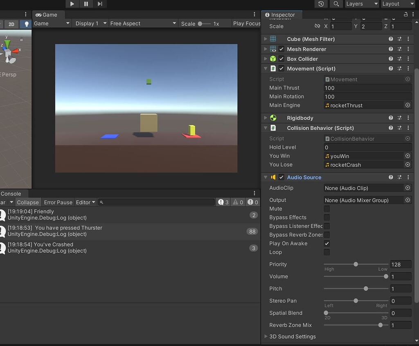Enable the Loop checkbox
The width and height of the screenshot is (419, 346).
(x=326, y=252)
